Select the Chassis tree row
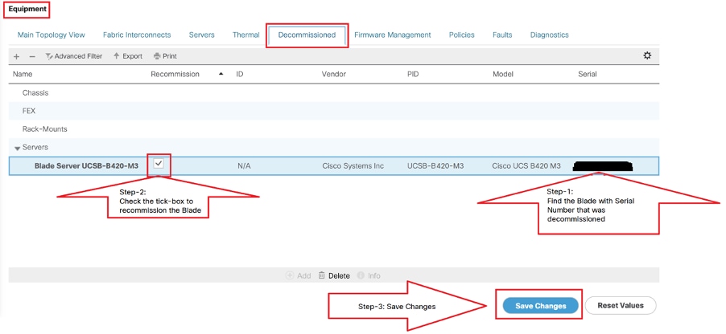Viewport: 726px width, 334px height. 334,93
